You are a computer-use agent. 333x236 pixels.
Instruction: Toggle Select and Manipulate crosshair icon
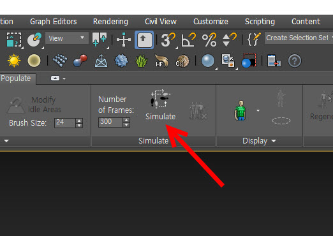pyautogui.click(x=124, y=40)
